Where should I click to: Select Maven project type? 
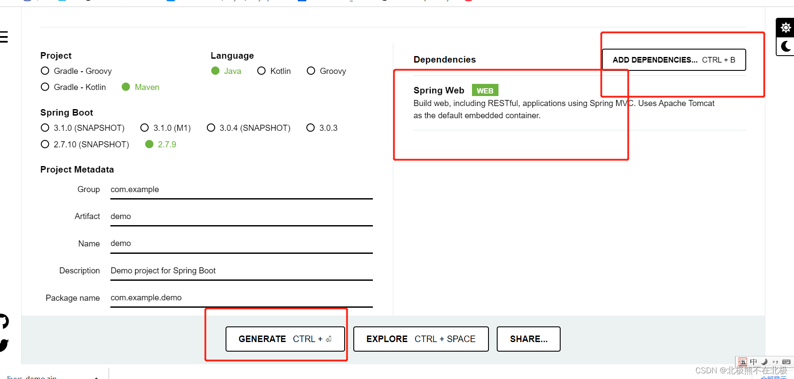click(x=140, y=87)
